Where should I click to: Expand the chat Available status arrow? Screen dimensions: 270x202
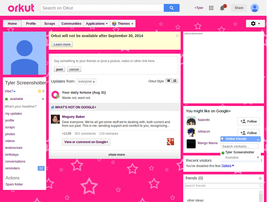coord(258,157)
